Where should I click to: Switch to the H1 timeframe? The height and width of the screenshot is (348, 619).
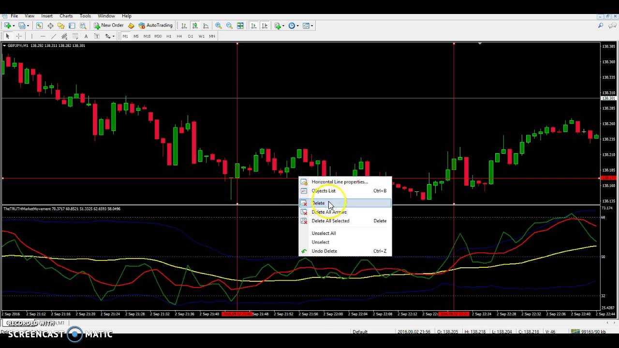point(169,36)
